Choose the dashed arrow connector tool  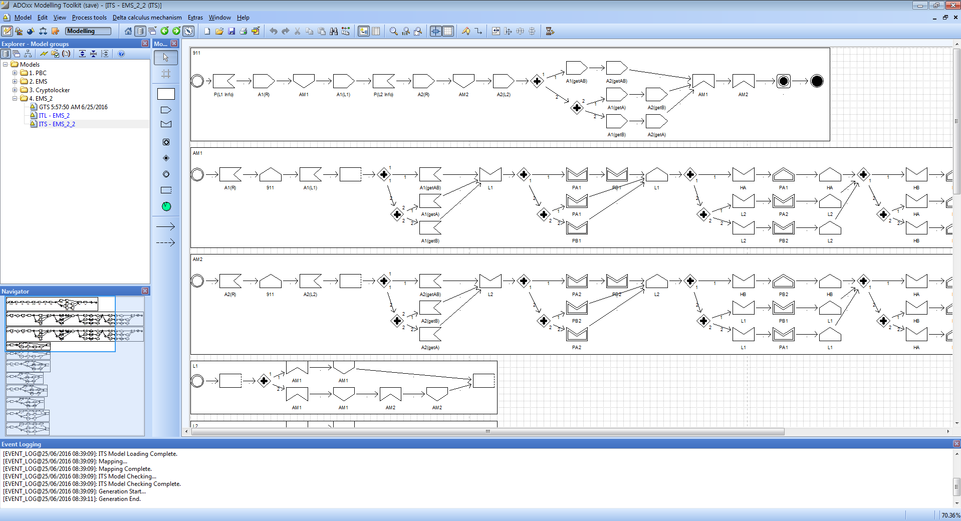pos(166,242)
